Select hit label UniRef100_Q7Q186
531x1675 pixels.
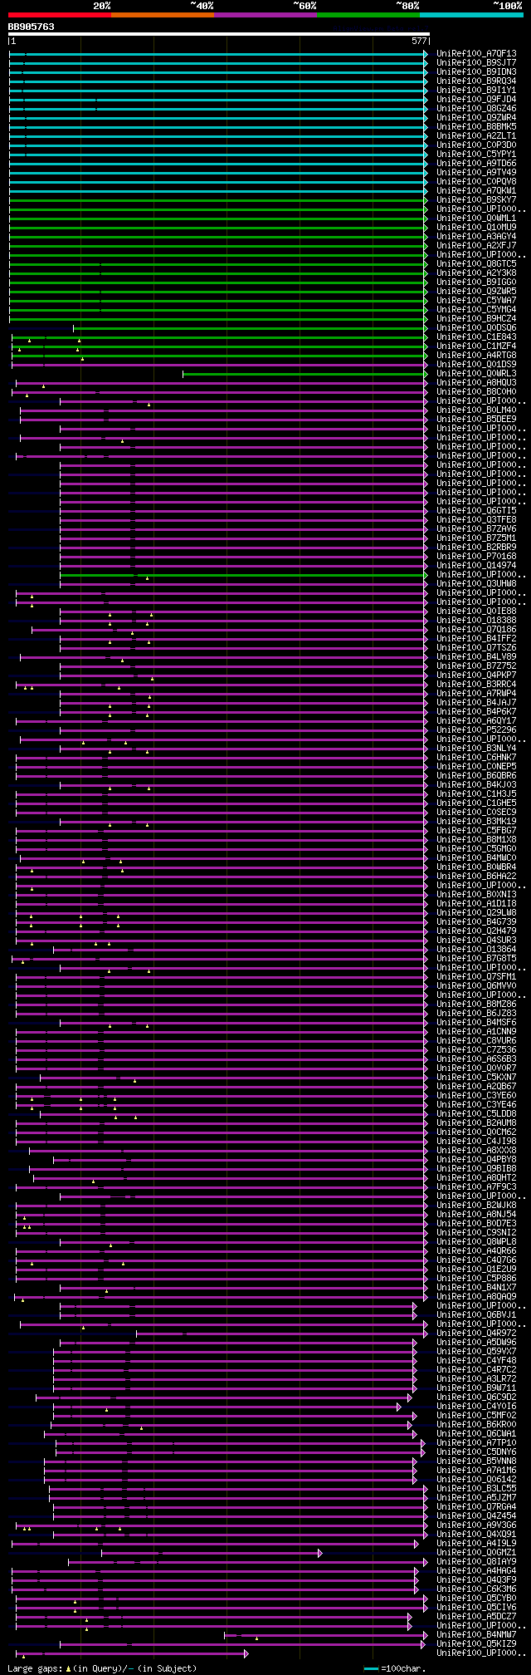[476, 630]
